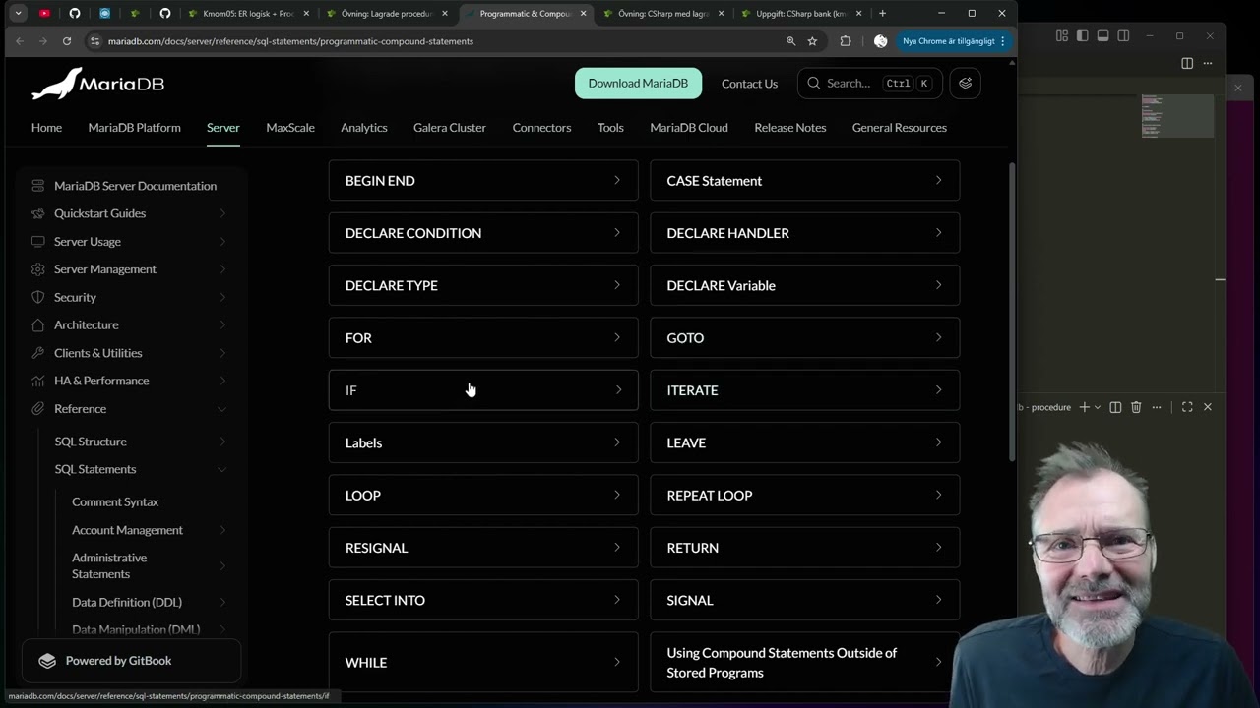Open the BEGIN END card
Viewport: 1260px width, 708px height.
tap(483, 181)
